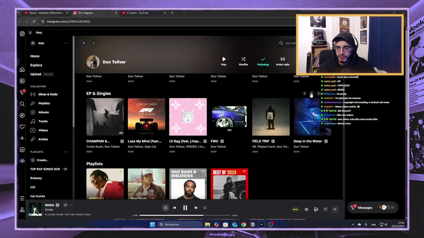The height and width of the screenshot is (238, 424).
Task: Go to TIDAL Home
Action: click(35, 56)
